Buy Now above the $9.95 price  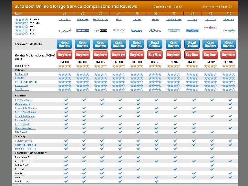(x=173, y=54)
